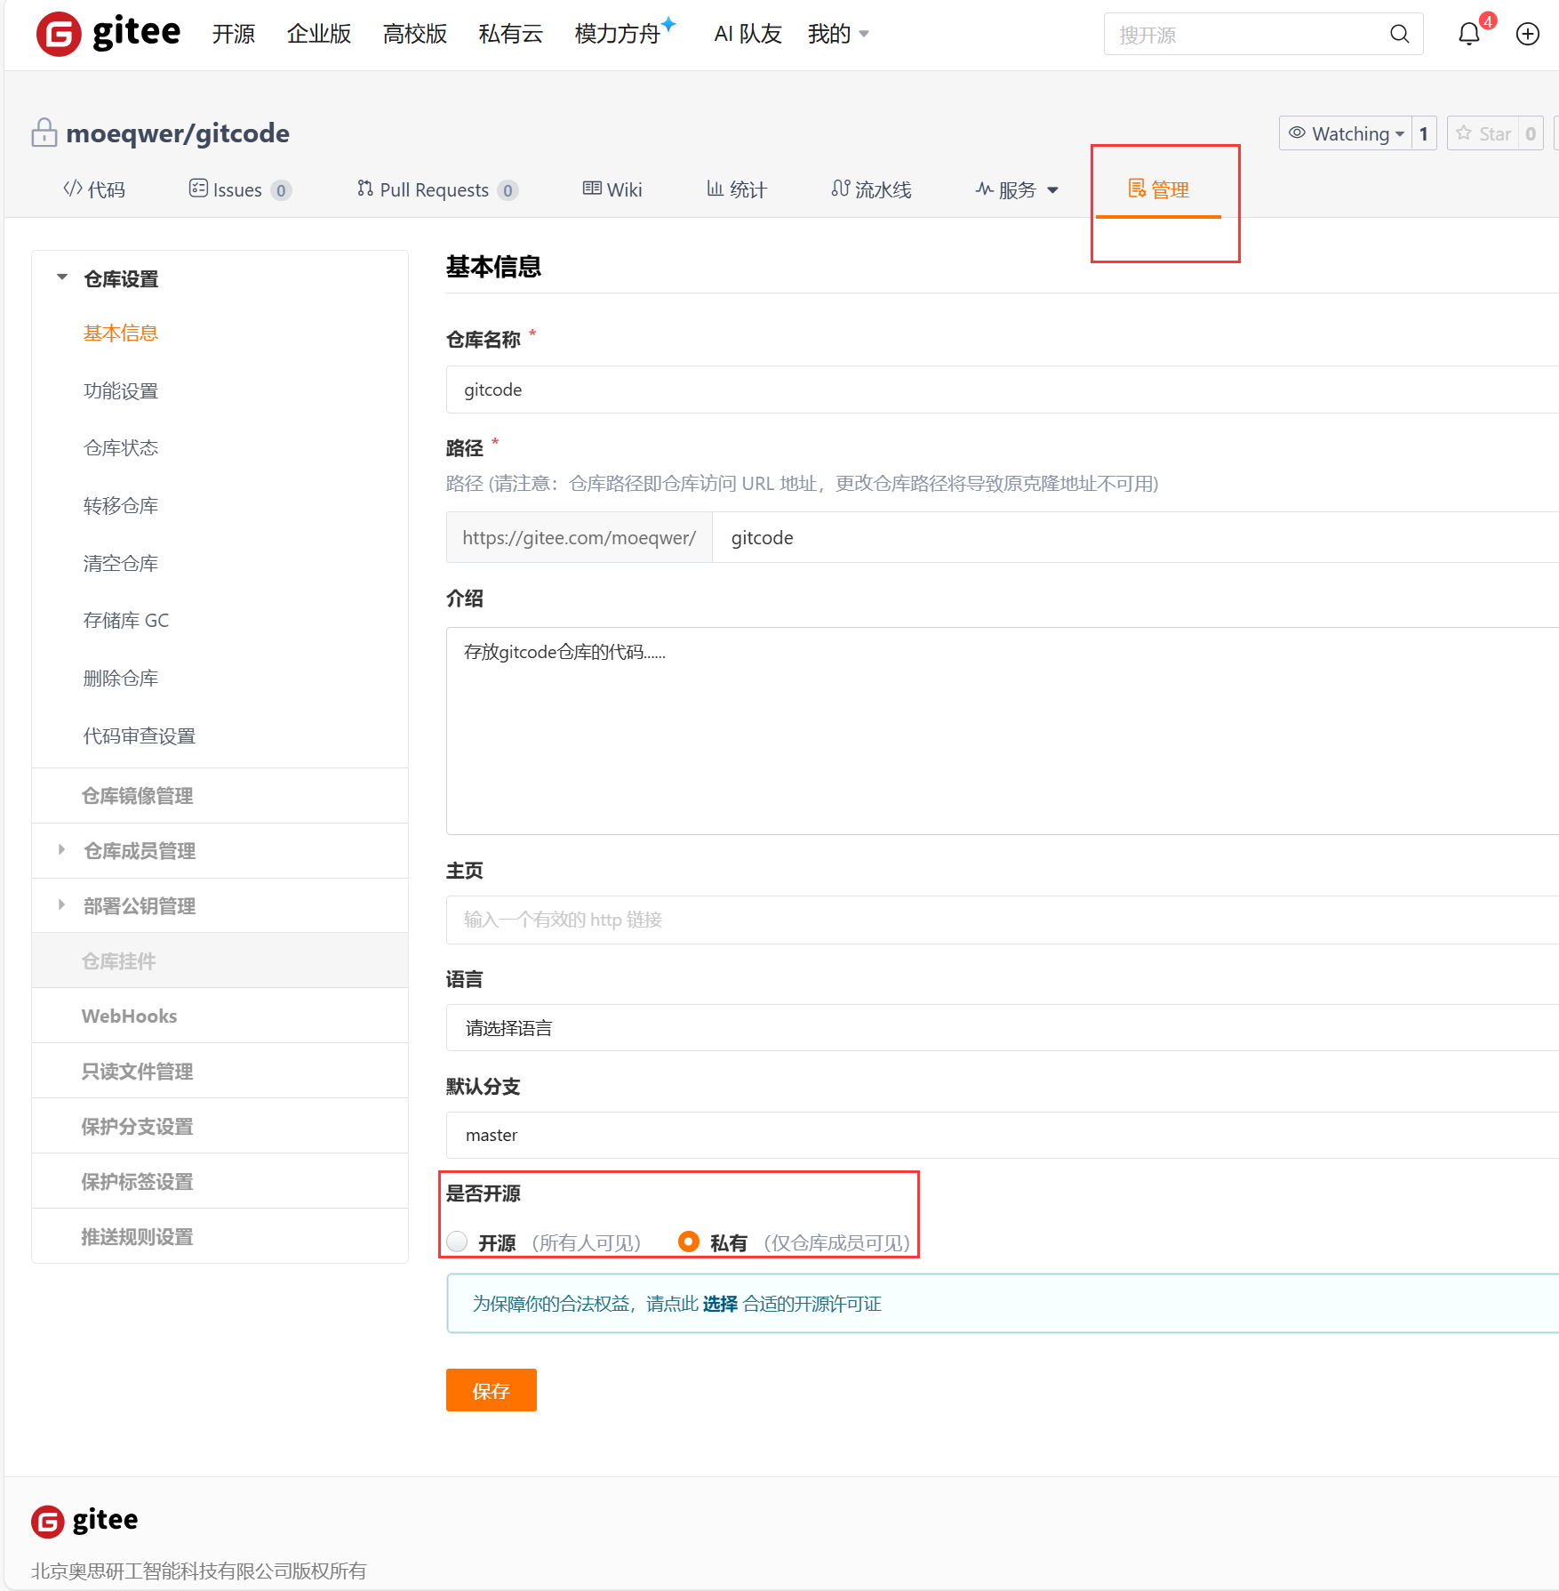Screen dimensions: 1559x1591
Task: Select the 私有 (private) radio button
Action: (689, 1241)
